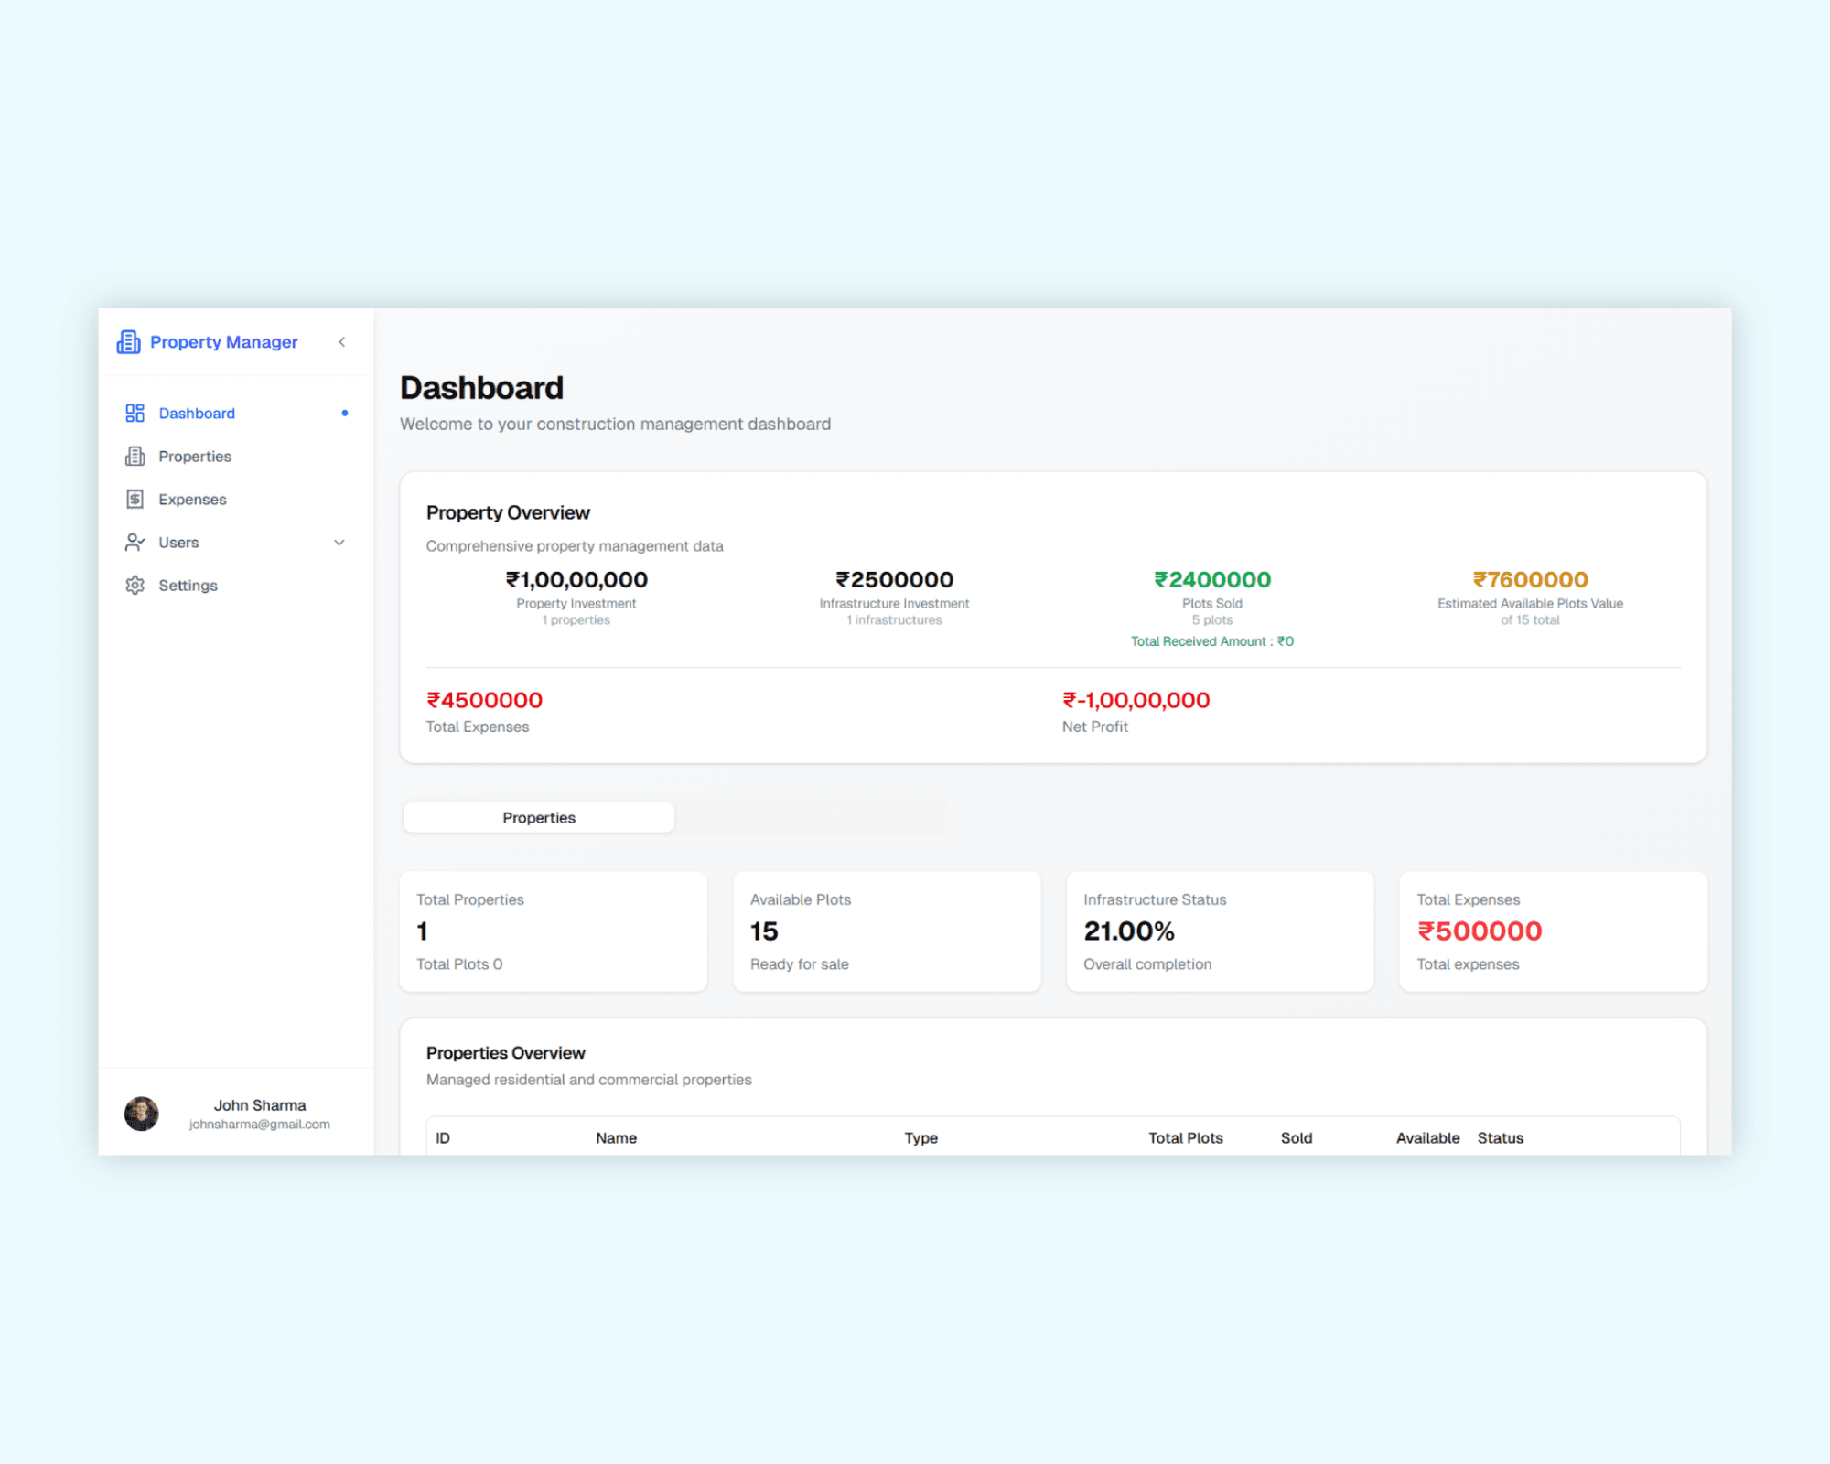Viewport: 1830px width, 1464px height.
Task: Open the Settings sidebar entry
Action: click(x=188, y=586)
